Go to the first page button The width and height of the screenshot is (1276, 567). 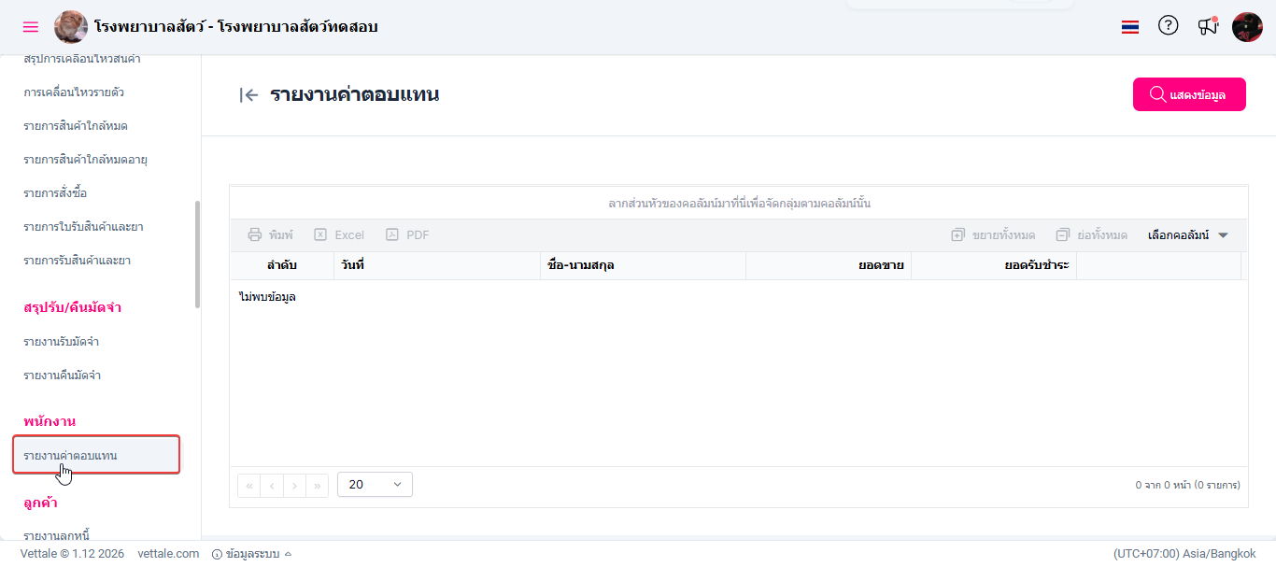point(249,485)
